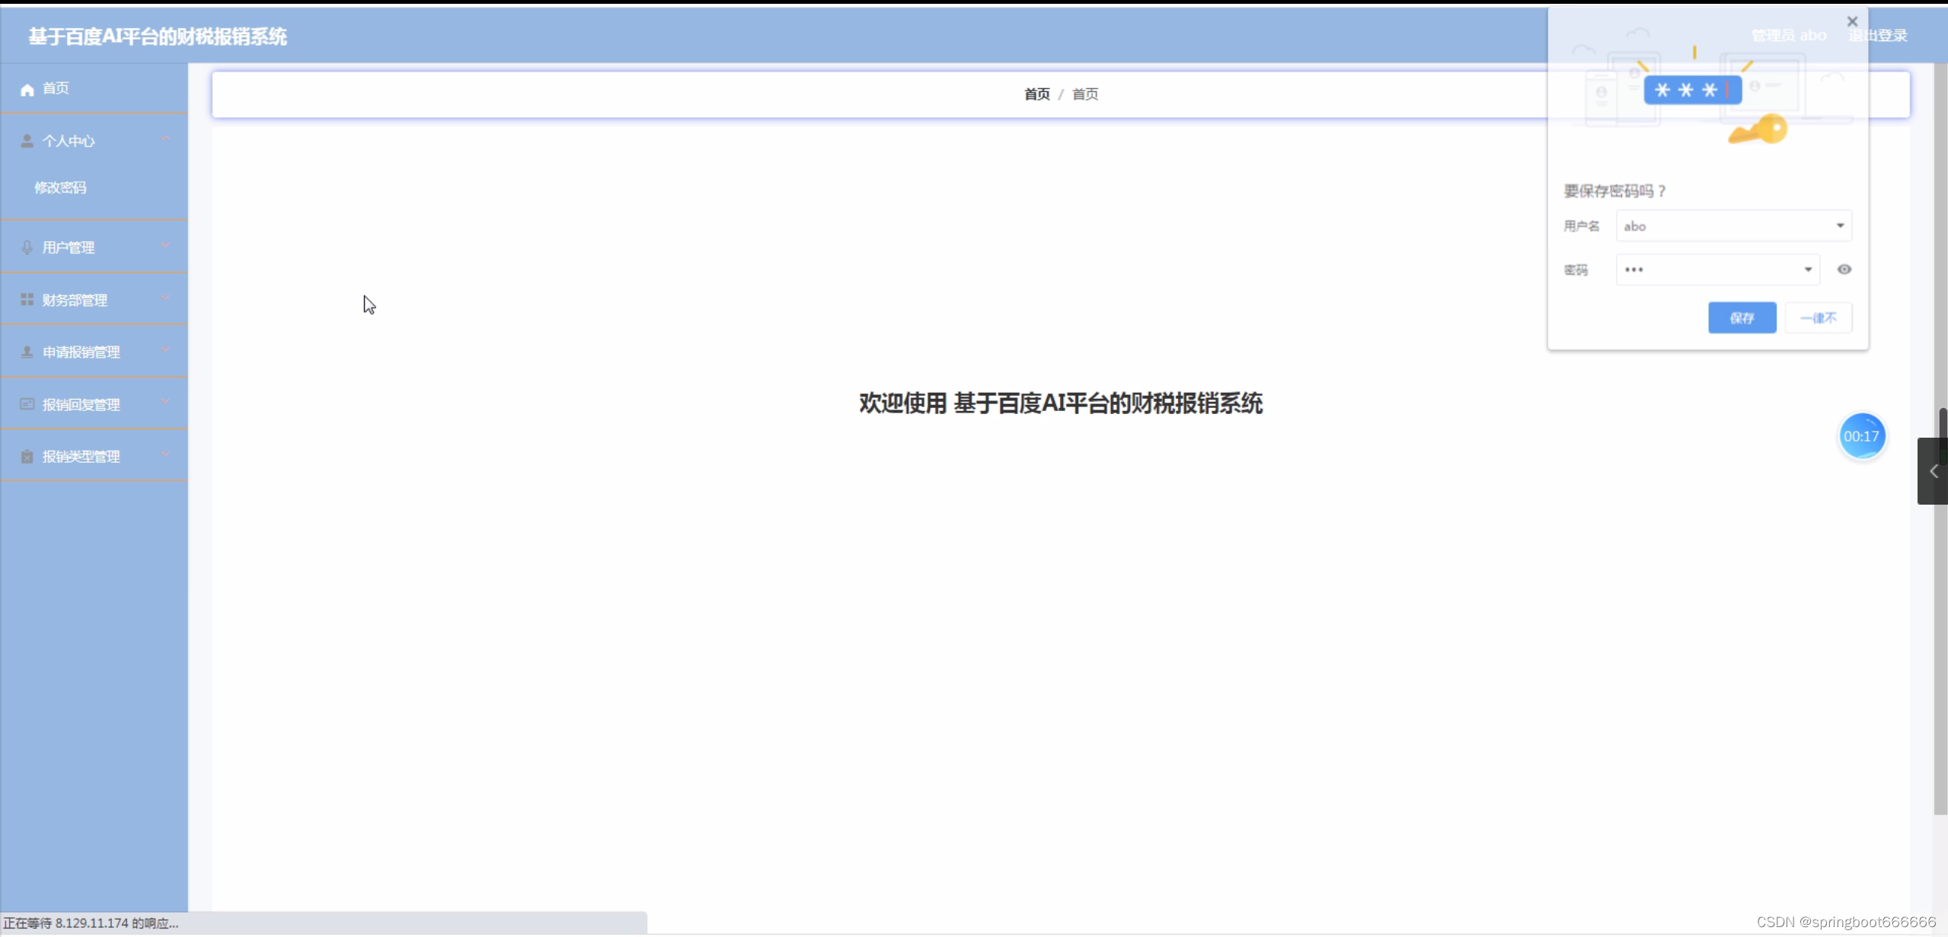Expand the 报销回复管理 menu chevron
Screen dimensions: 1948x937
pyautogui.click(x=165, y=402)
